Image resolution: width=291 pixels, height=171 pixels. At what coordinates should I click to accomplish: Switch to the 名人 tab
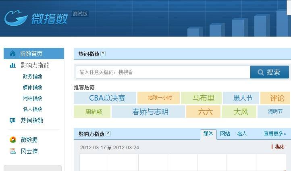click(242, 134)
